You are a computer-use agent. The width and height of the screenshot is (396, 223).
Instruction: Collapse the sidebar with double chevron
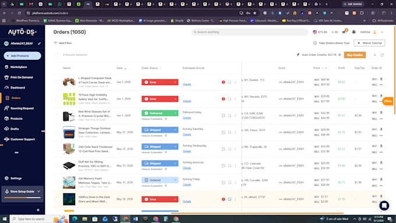(x=38, y=210)
